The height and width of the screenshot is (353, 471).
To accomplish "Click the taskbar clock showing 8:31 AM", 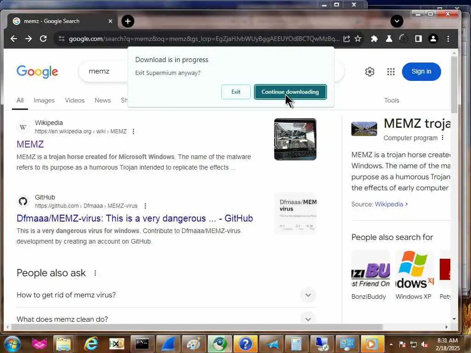I will pyautogui.click(x=448, y=344).
